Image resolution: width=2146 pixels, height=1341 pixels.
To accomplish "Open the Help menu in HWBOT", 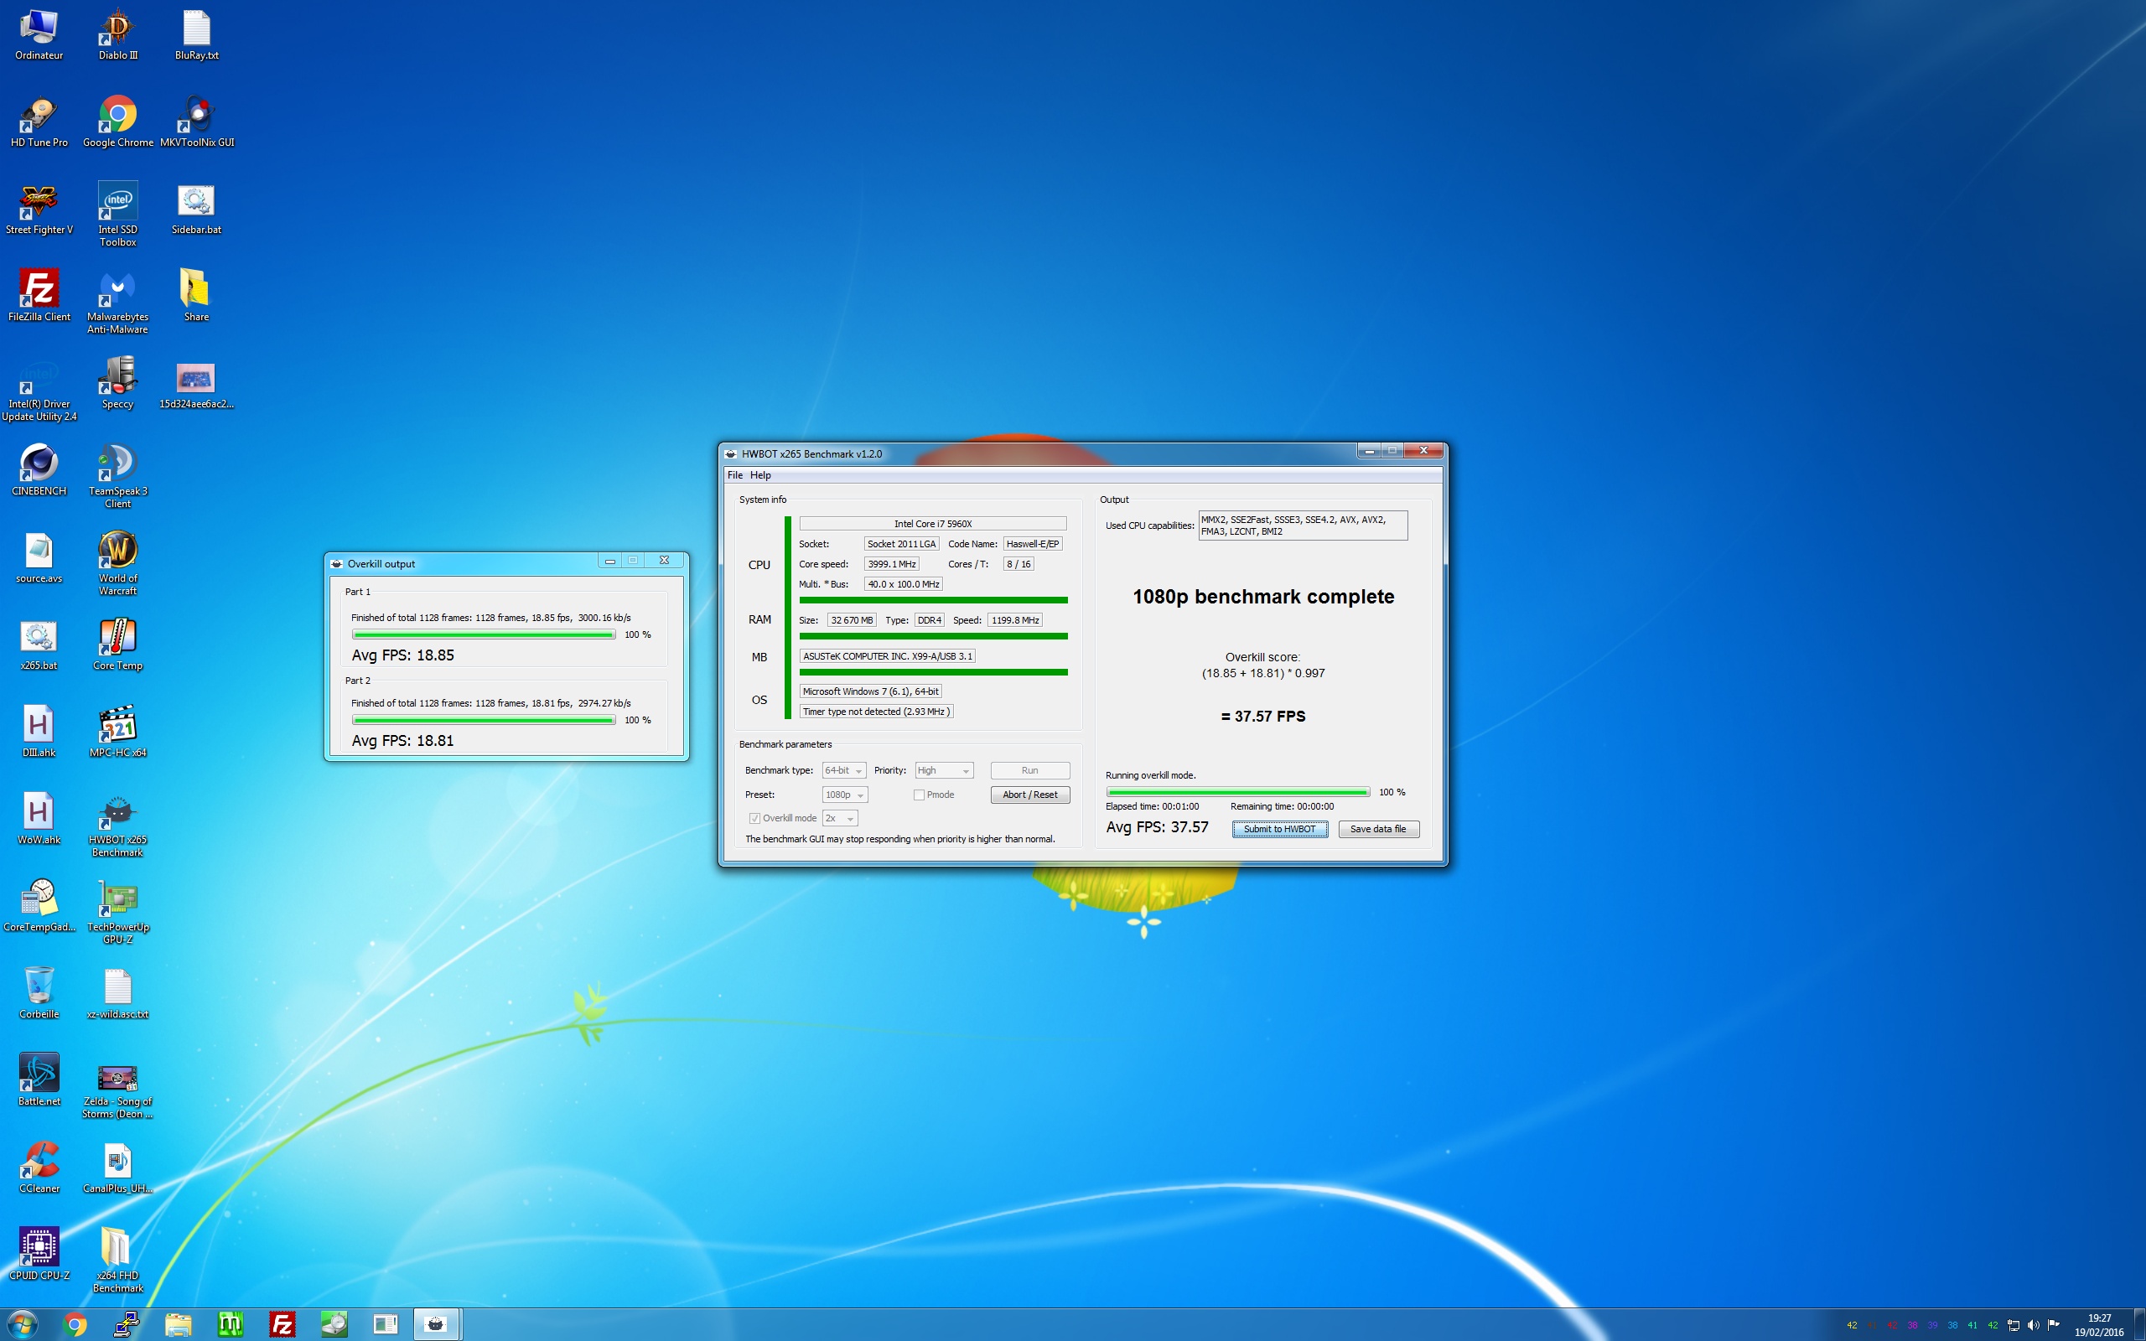I will (760, 475).
